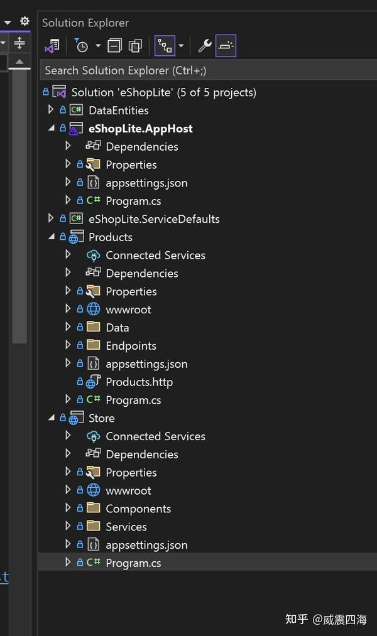Open the filter dropdown arrow in toolbar

point(97,45)
